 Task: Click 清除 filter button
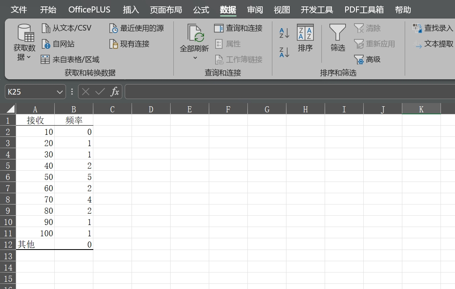[367, 28]
